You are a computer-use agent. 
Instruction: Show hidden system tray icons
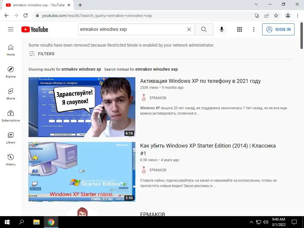pyautogui.click(x=251, y=222)
